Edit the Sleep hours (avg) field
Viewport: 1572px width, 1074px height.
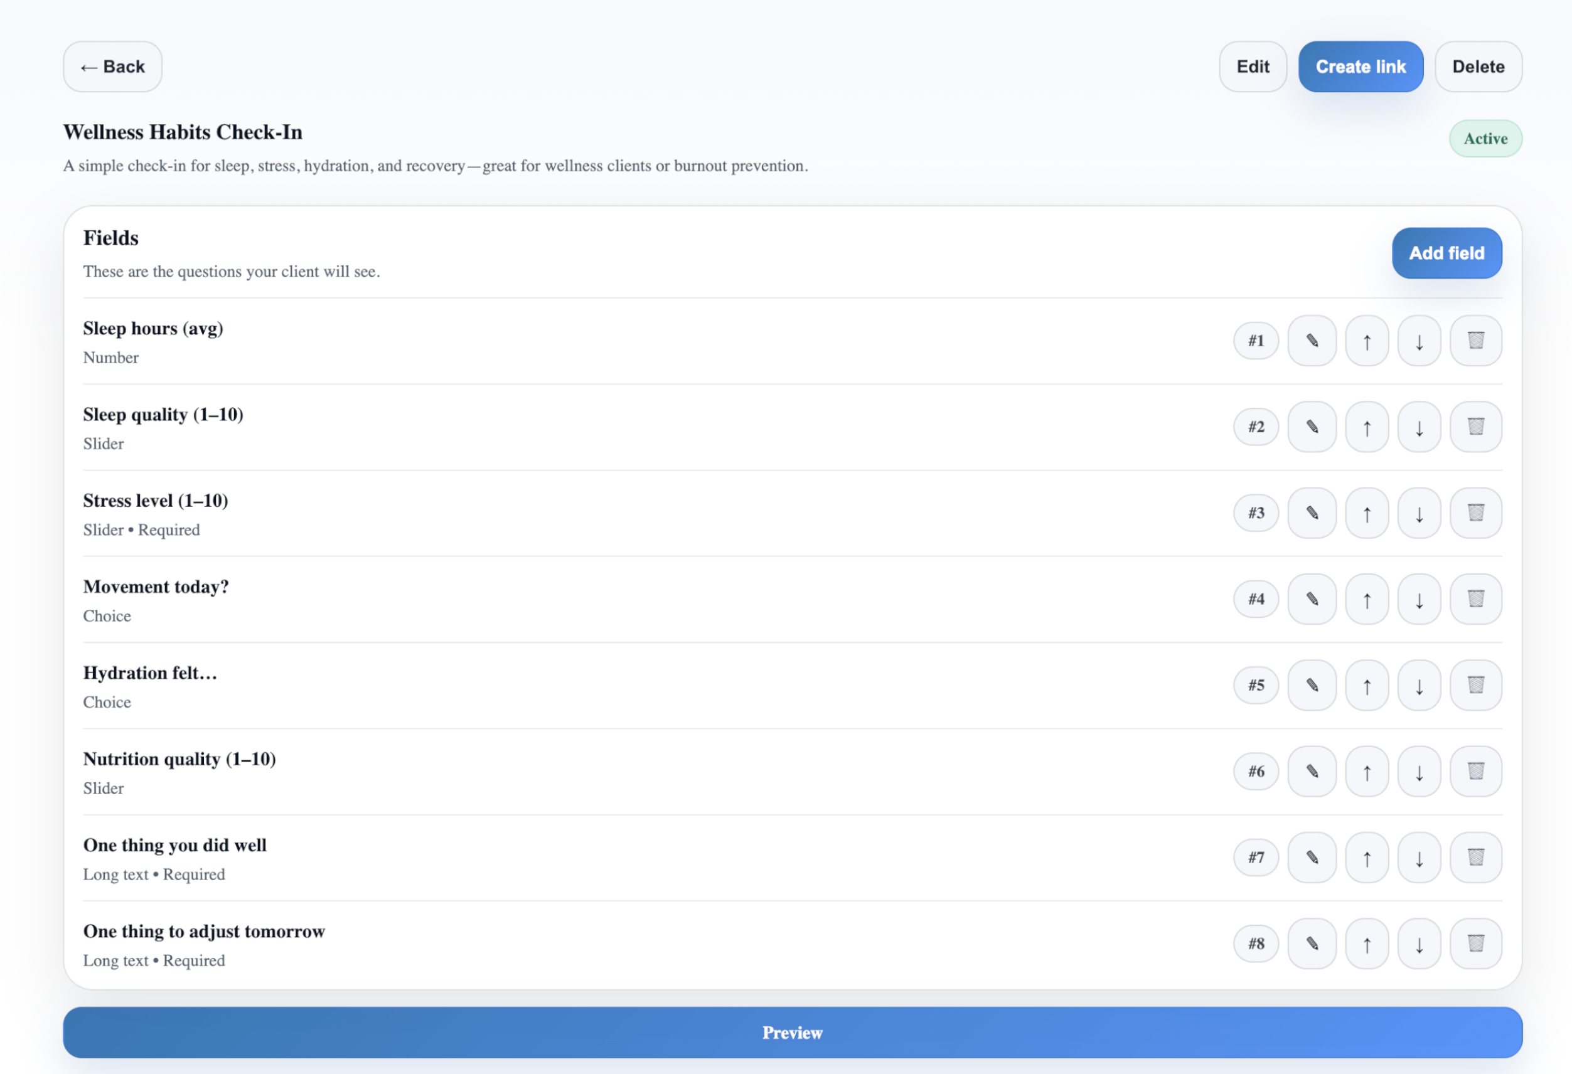click(1312, 340)
